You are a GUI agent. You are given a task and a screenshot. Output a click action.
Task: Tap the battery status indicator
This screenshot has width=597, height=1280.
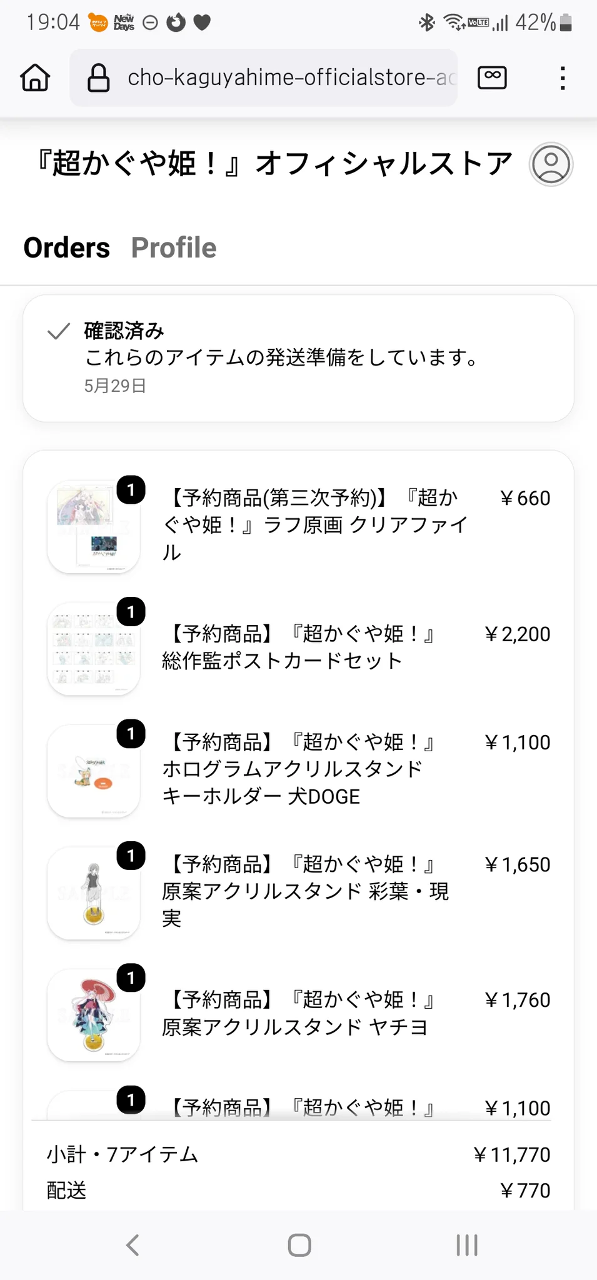click(x=566, y=22)
